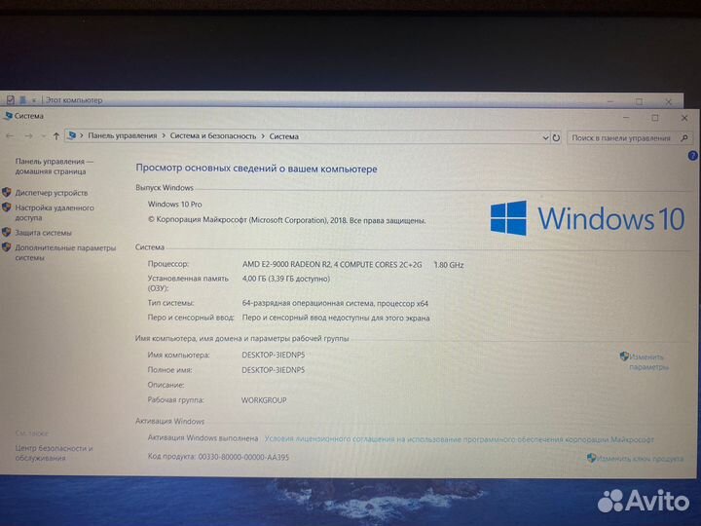Click Просмотр основных сведений heading

point(256,169)
